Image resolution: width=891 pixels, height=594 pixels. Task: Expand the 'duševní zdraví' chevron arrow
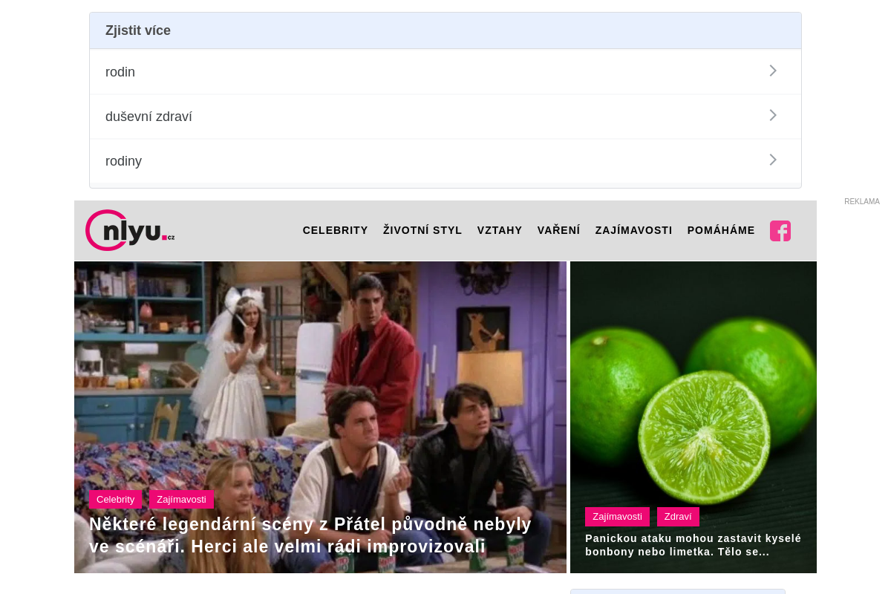773,115
